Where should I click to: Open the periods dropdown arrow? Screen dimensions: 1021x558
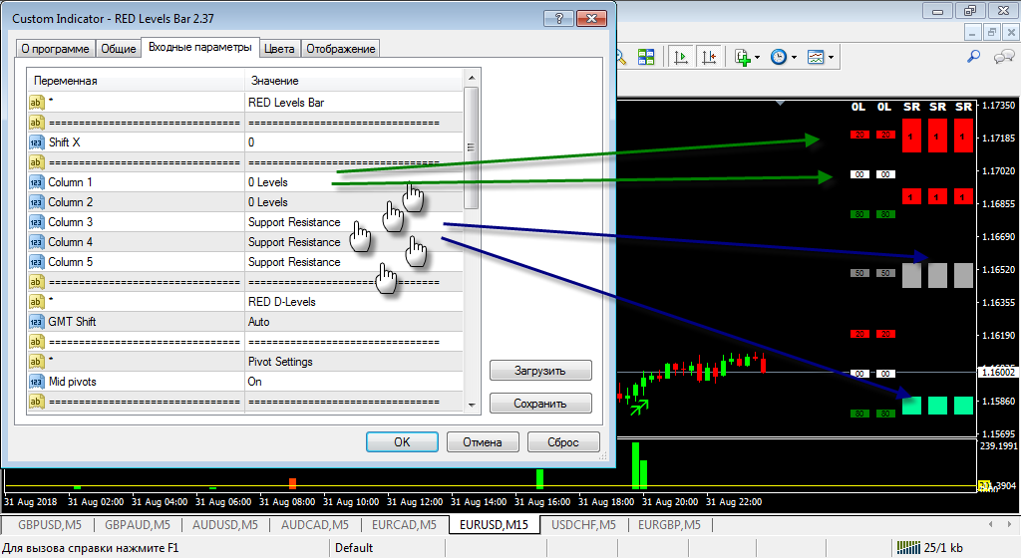pyautogui.click(x=793, y=58)
